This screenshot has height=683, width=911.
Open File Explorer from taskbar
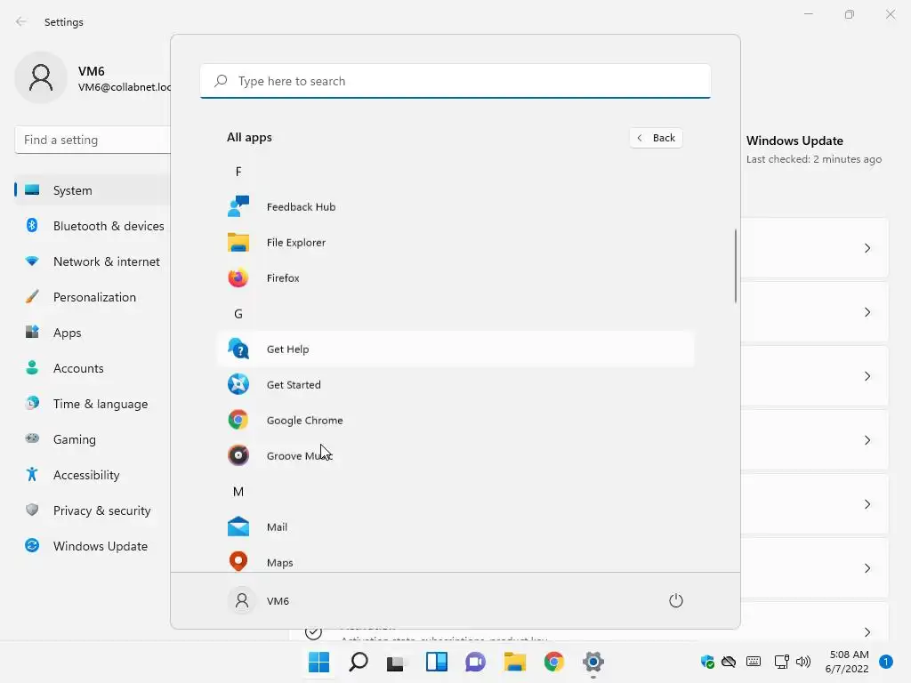pos(515,662)
